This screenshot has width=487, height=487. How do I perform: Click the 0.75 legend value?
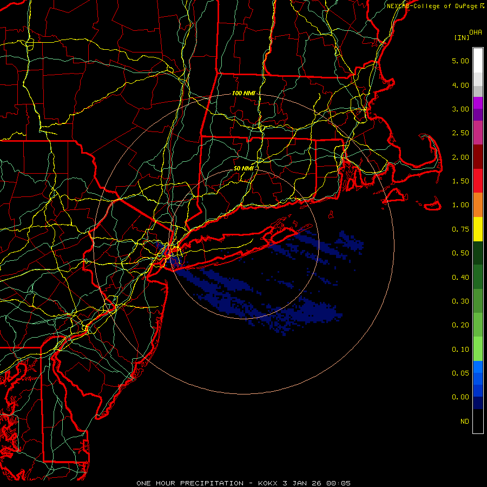pos(460,229)
